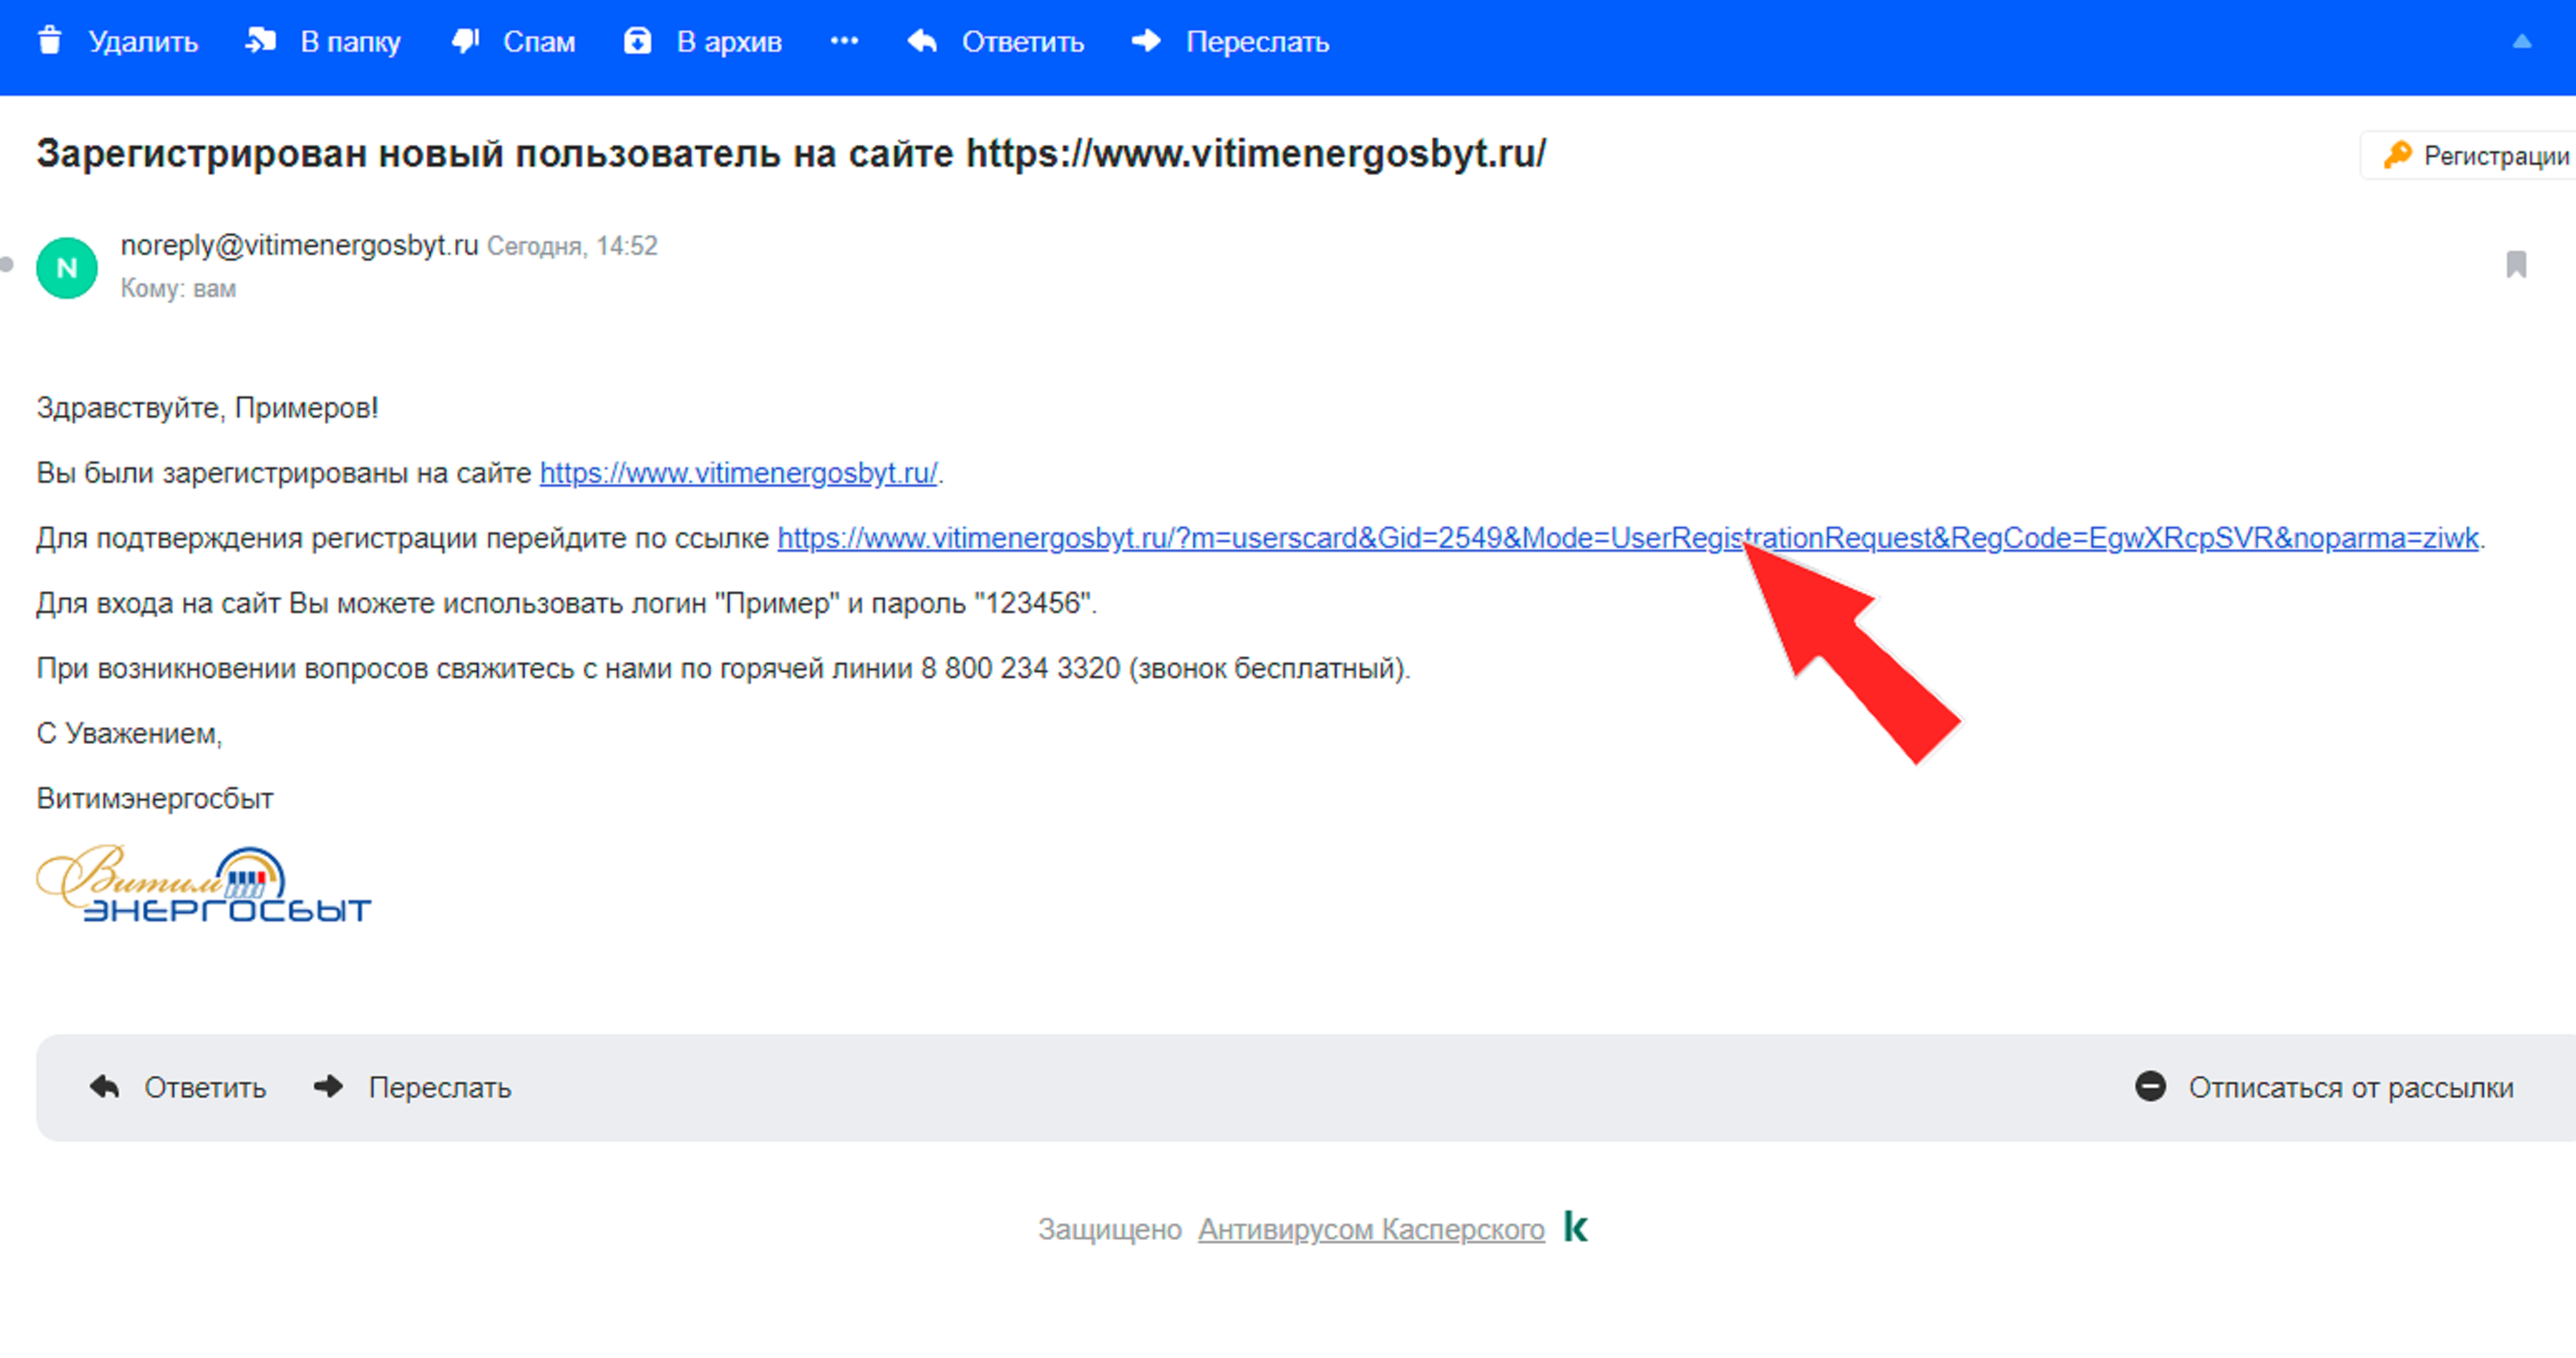Click the green Kaspersky k logo
This screenshot has width=2576, height=1358.
(x=1575, y=1227)
